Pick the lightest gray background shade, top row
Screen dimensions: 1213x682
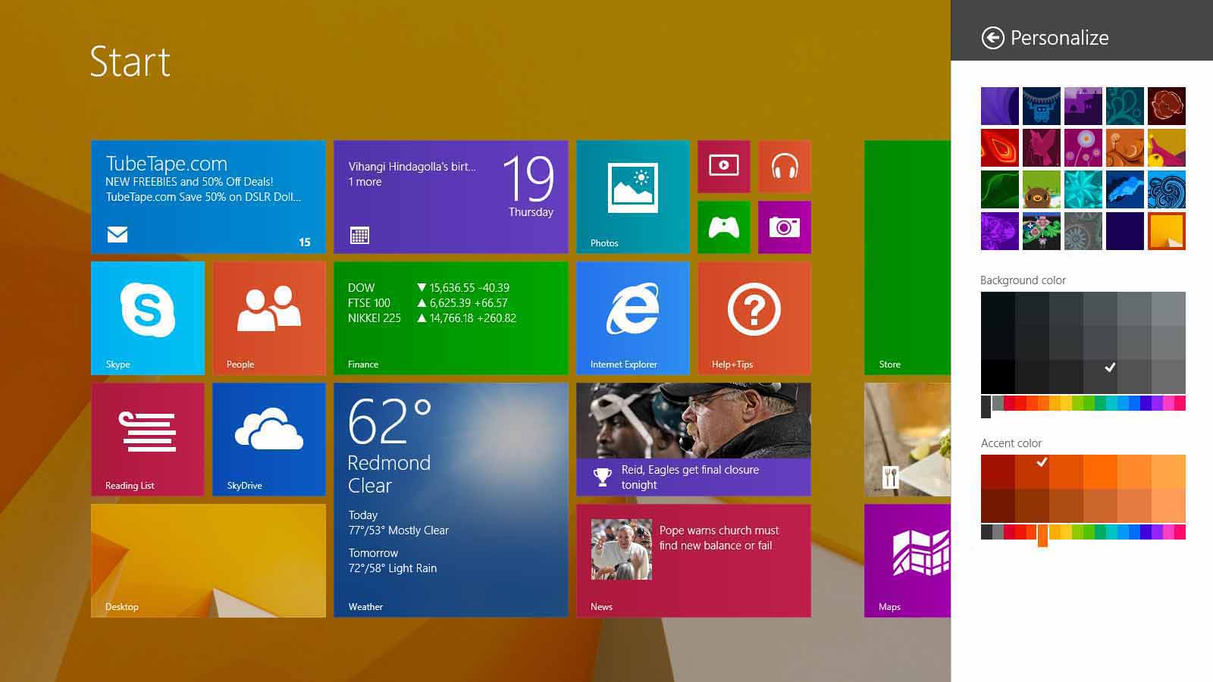tap(1168, 308)
